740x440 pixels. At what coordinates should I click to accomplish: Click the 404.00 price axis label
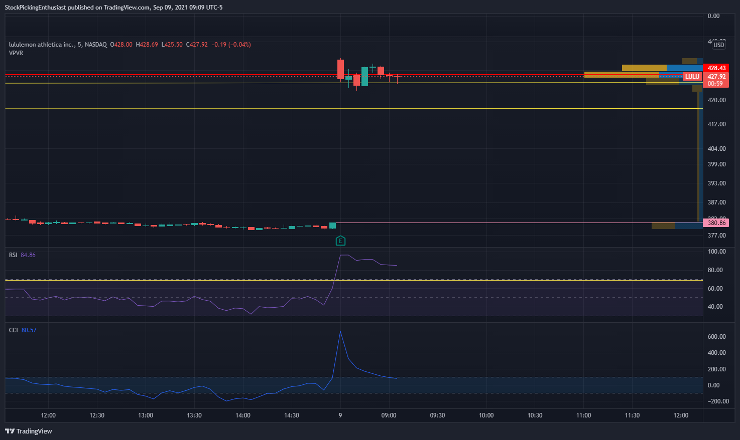point(717,149)
